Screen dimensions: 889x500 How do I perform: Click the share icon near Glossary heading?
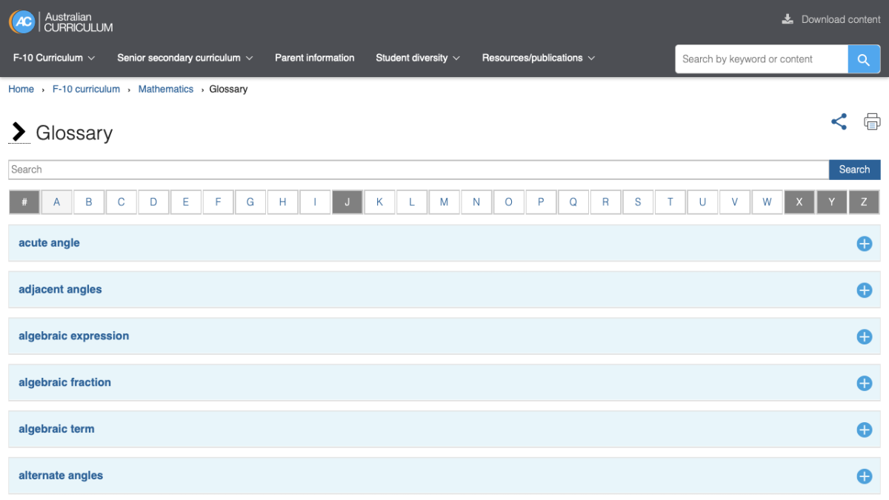[839, 121]
